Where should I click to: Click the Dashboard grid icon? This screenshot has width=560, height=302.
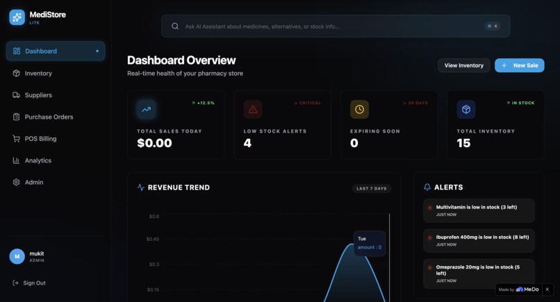17,51
